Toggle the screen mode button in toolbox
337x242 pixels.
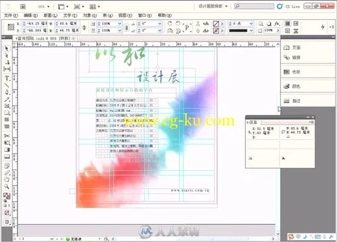pos(7,222)
